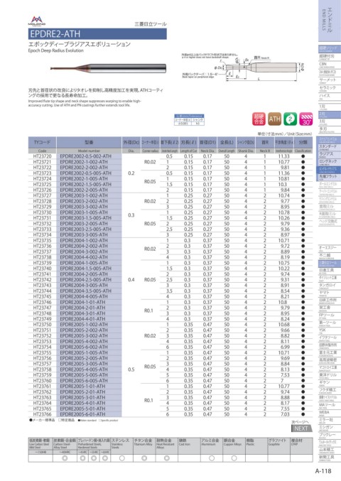Click the 全長(L) column header
This screenshot has width=341, height=481.
pos(227,143)
